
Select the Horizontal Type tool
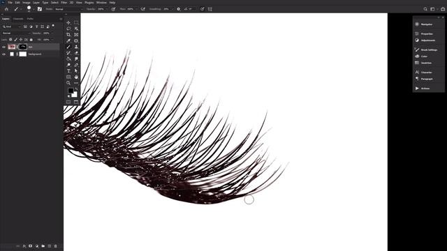click(x=68, y=71)
